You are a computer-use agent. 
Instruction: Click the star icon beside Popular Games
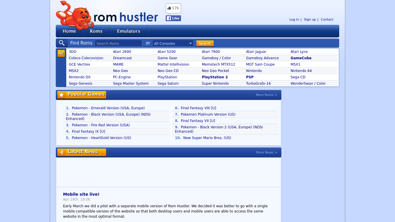pos(61,95)
